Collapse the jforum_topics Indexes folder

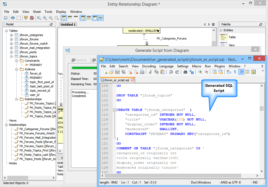coord(16,69)
